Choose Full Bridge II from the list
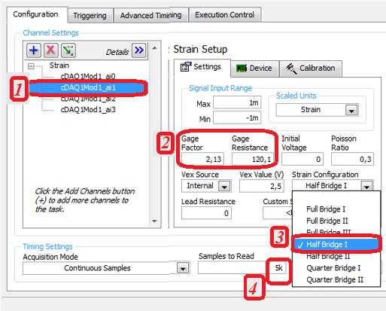 [327, 221]
